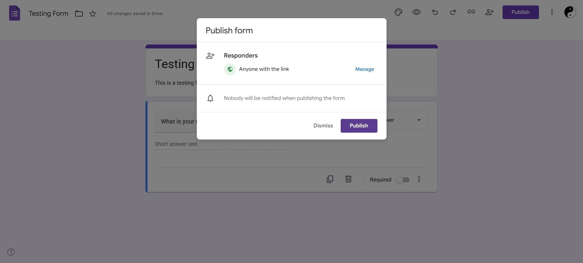Open the Google account avatar

click(570, 12)
